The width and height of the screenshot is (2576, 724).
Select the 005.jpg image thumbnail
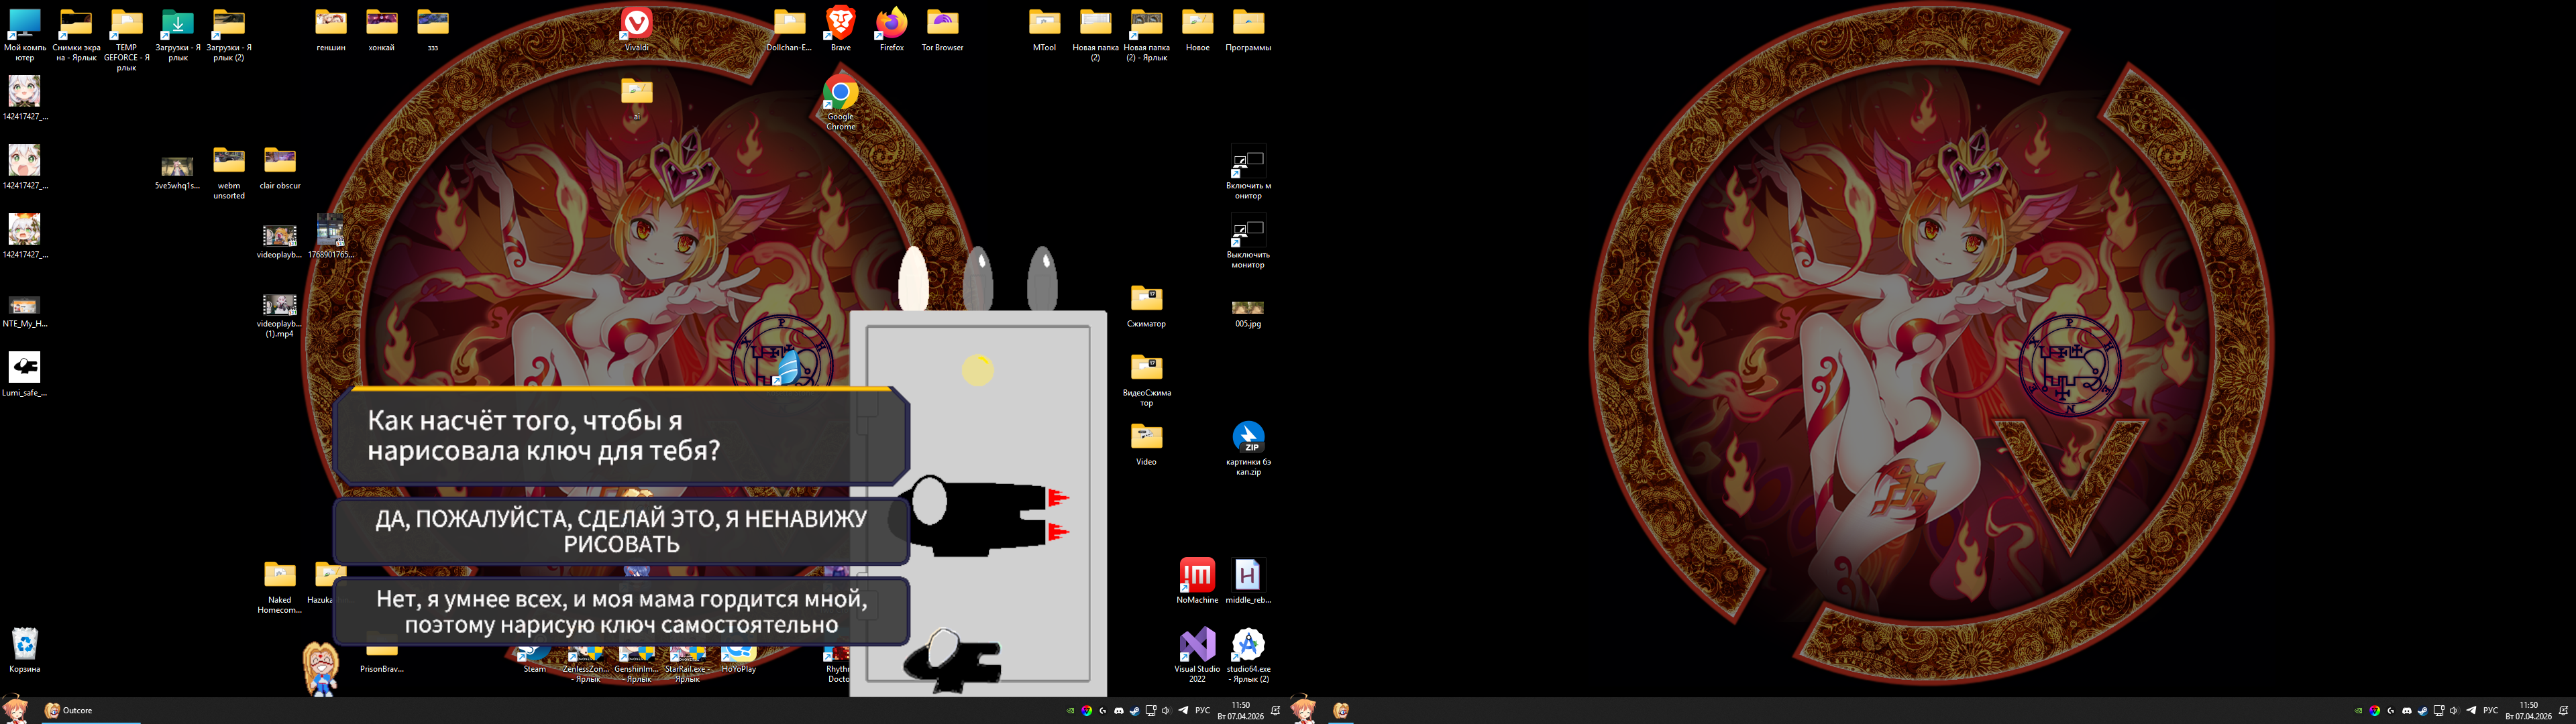tap(1248, 308)
